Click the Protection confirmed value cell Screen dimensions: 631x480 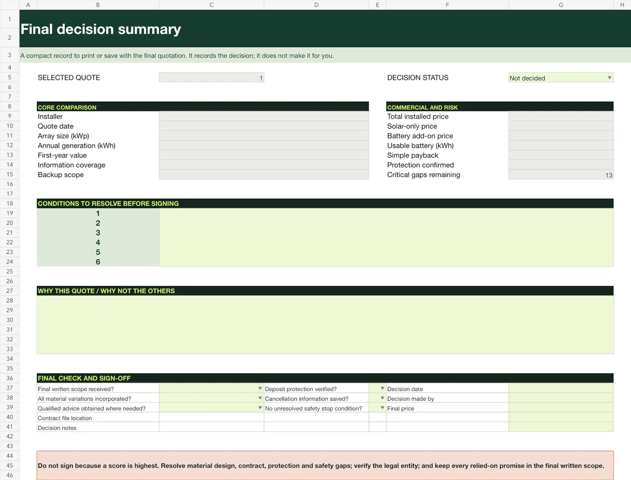point(561,165)
